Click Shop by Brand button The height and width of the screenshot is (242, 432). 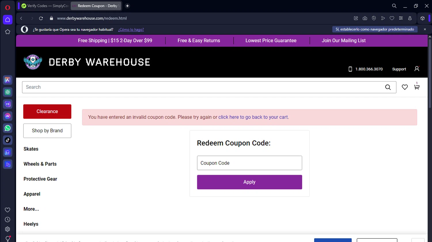click(x=47, y=131)
